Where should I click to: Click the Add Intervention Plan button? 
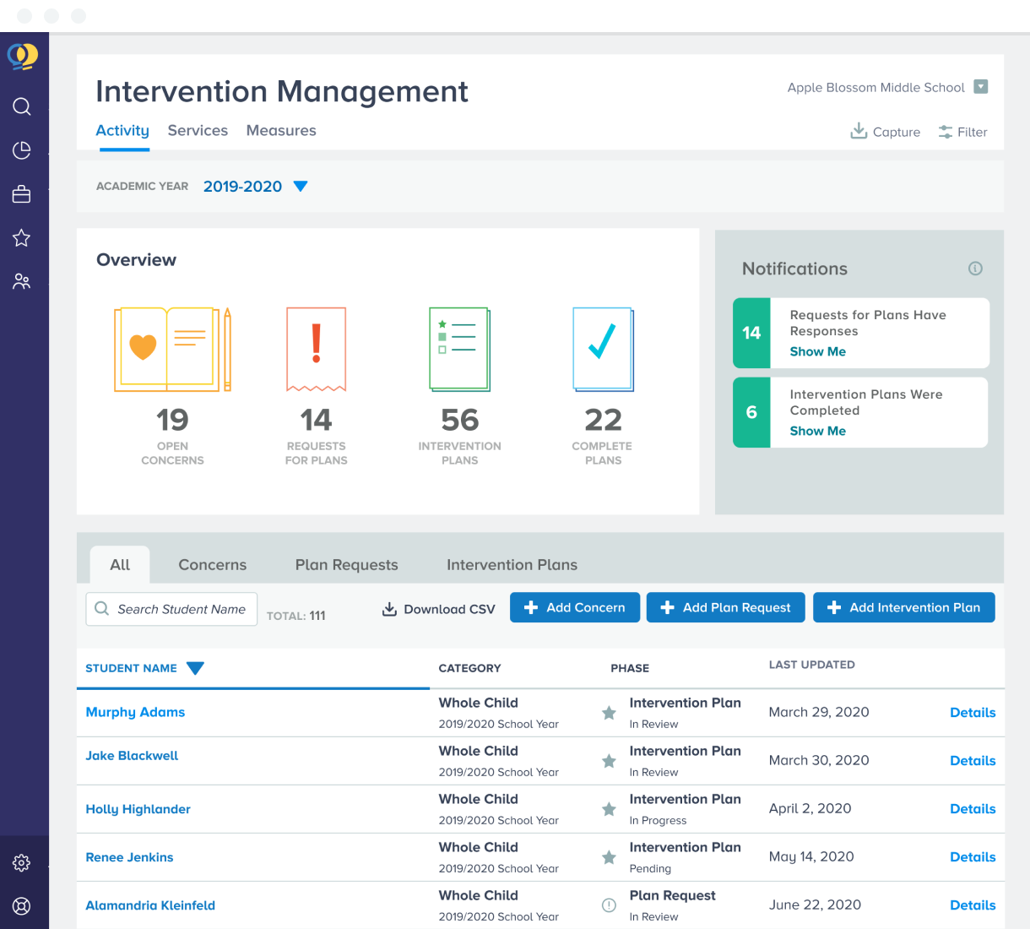tap(904, 607)
